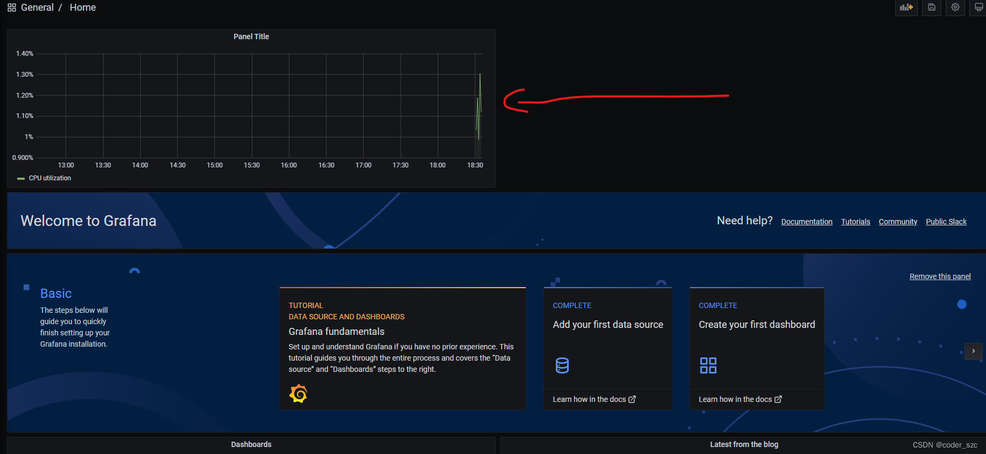986x454 pixels.
Task: Click the database icon in data source card
Action: coord(562,365)
